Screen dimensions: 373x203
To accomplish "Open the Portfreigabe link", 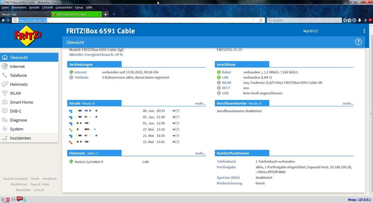I will pos(226,167).
